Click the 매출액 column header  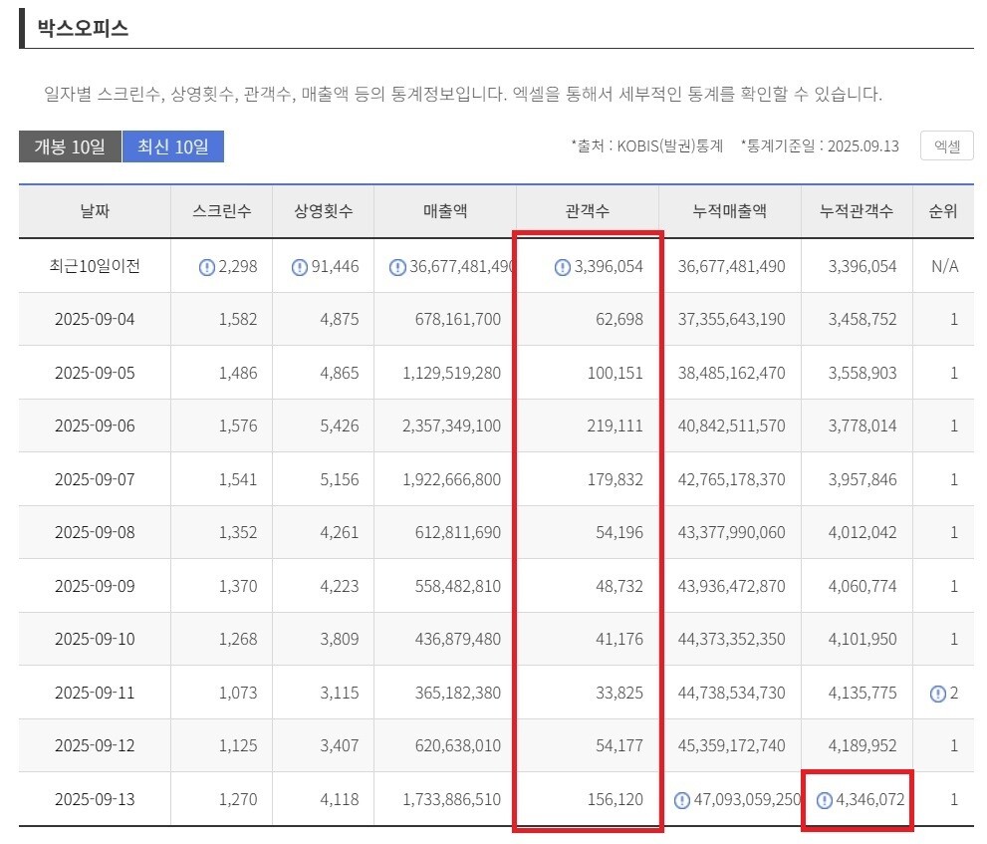(444, 211)
